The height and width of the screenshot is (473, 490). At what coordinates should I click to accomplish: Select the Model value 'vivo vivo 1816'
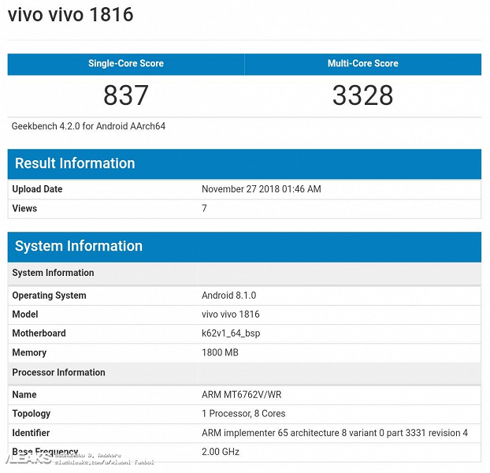click(231, 315)
